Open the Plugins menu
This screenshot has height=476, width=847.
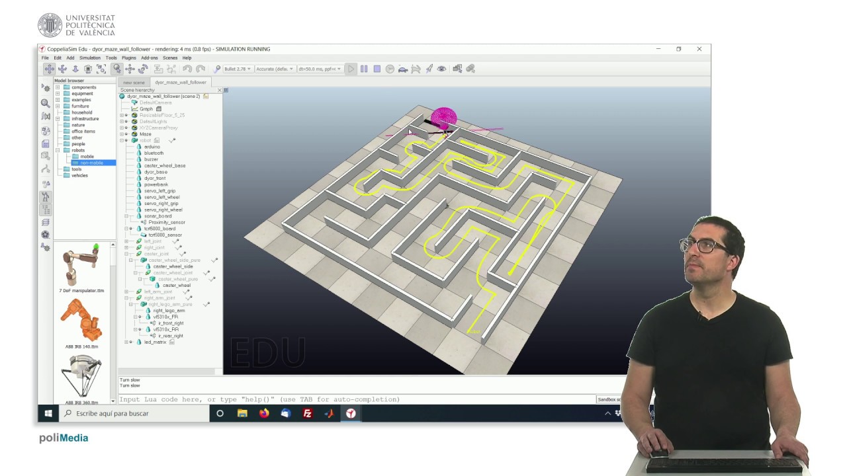point(128,58)
